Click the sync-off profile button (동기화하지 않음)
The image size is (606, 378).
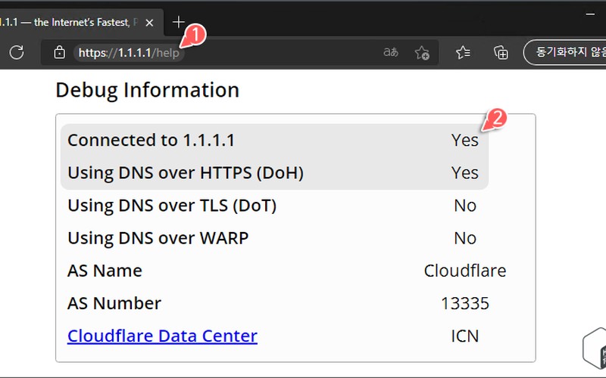coord(565,52)
